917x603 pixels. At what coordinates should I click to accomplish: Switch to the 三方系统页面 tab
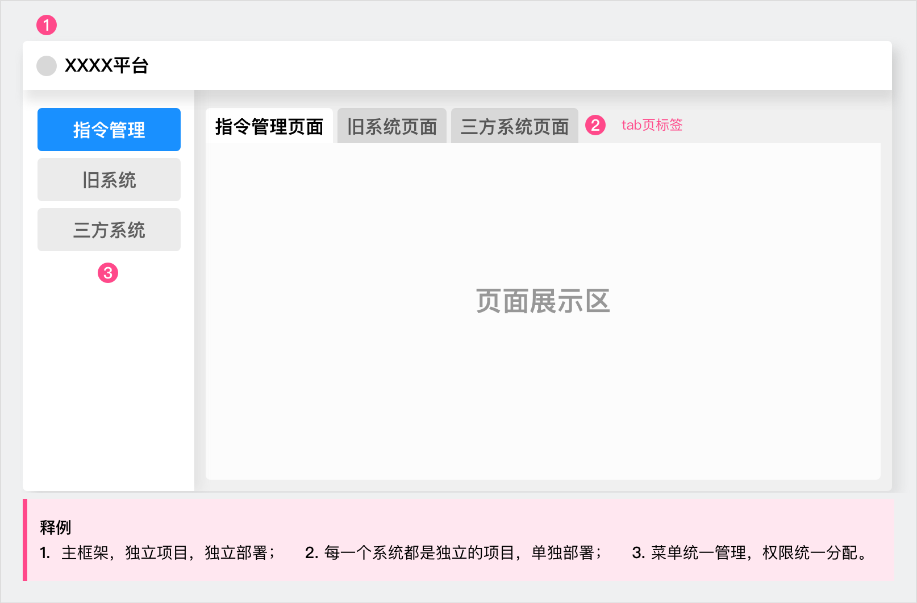click(514, 126)
